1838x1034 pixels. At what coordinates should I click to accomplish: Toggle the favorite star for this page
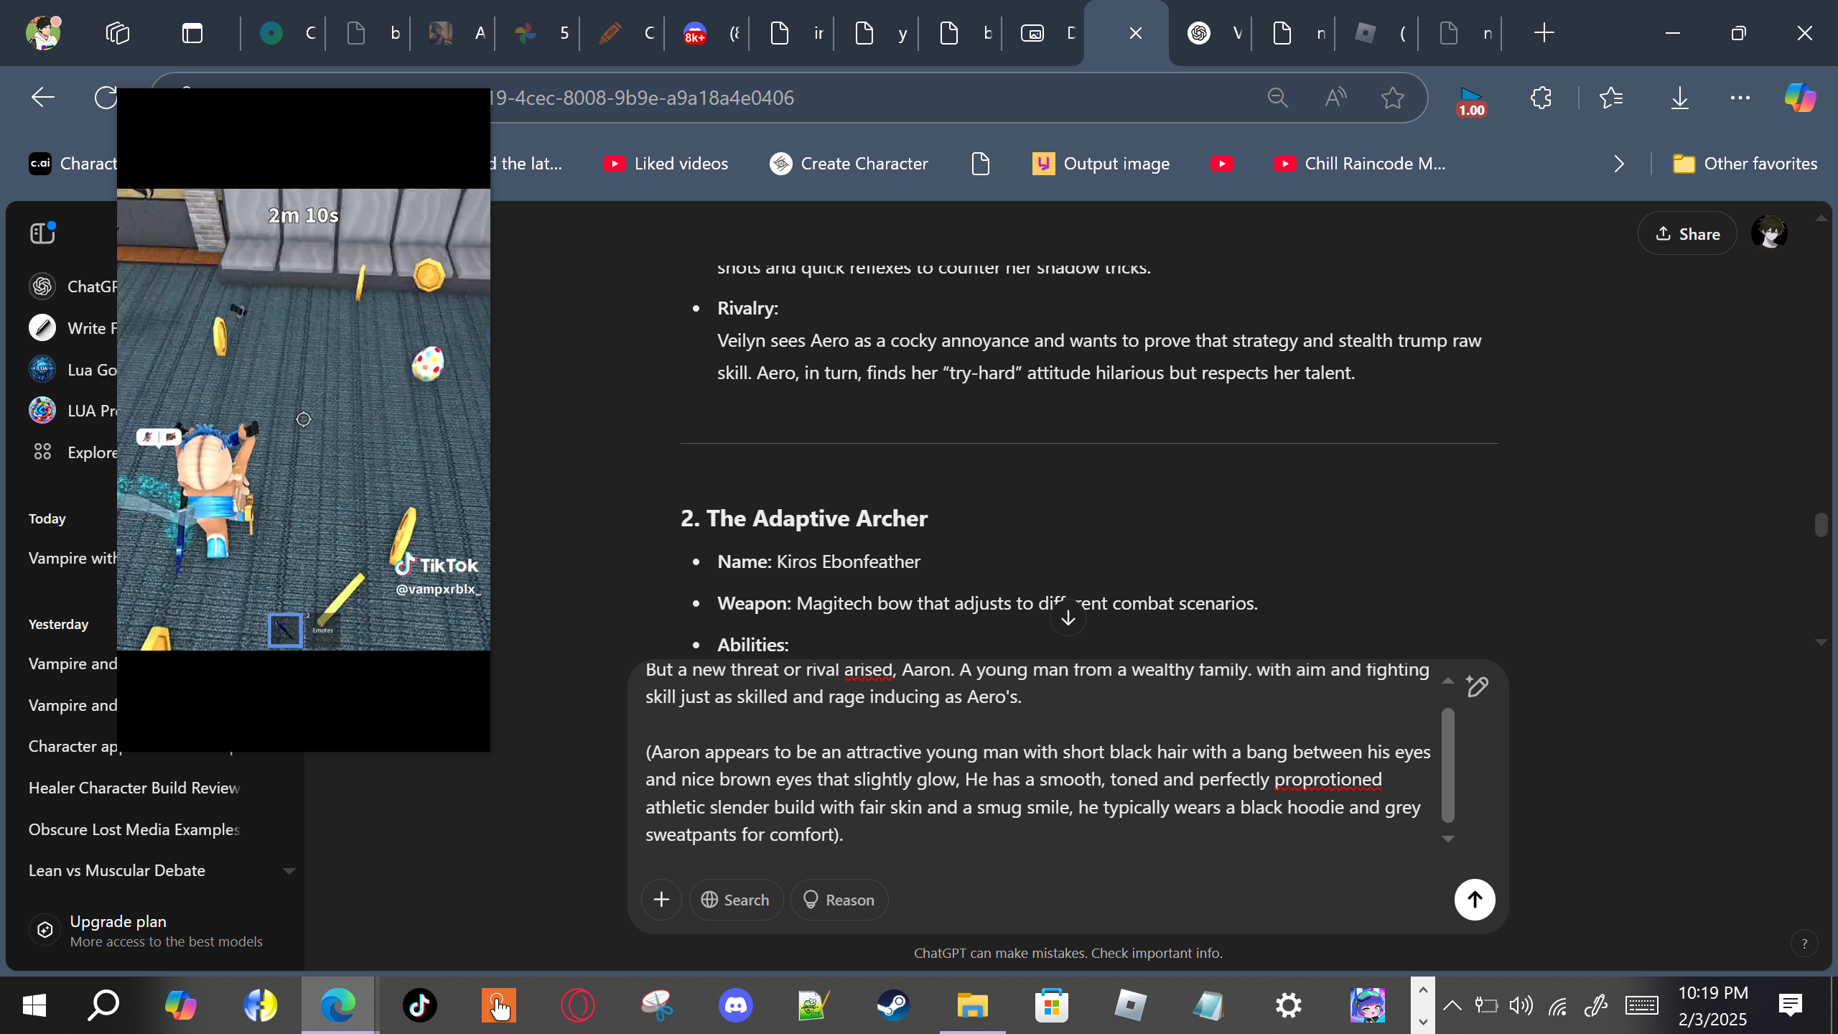(x=1393, y=98)
